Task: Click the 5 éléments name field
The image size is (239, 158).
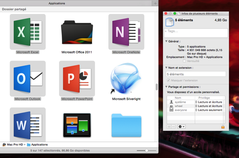Action: 196,74
